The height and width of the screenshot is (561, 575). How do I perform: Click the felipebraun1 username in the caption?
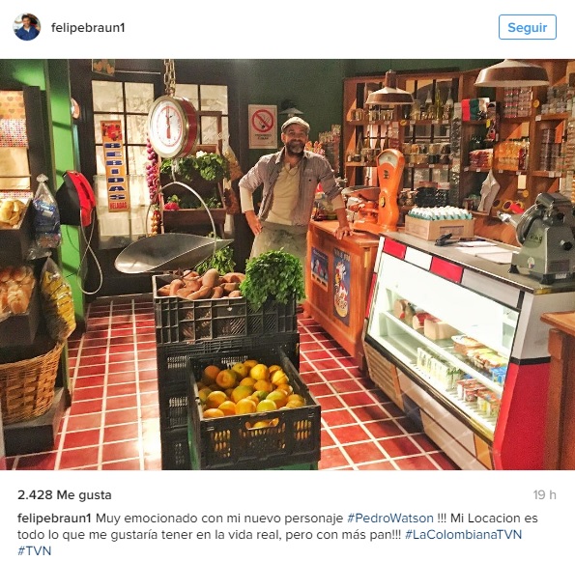pos(54,519)
